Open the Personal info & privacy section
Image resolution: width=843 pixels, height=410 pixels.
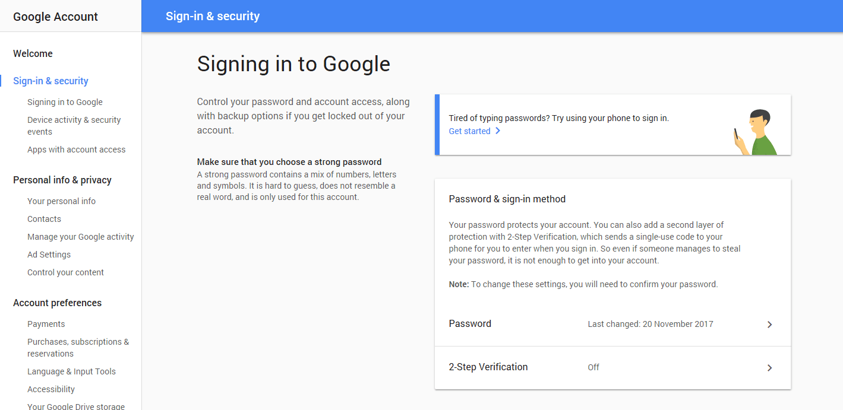click(x=62, y=180)
